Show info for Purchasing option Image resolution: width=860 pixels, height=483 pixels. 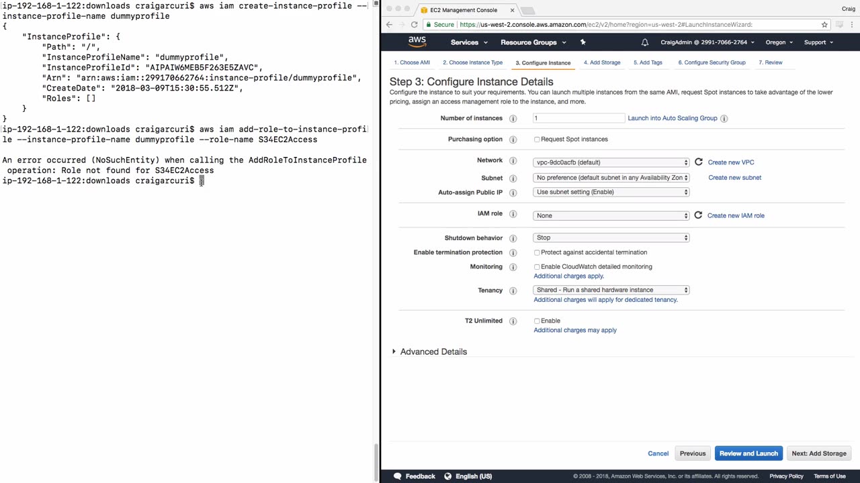513,140
